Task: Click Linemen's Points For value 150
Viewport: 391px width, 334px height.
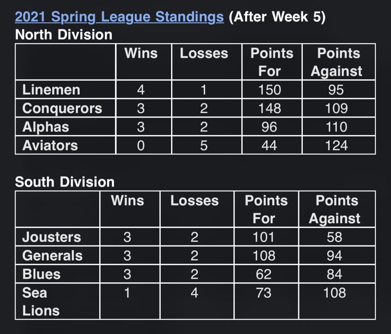Action: click(269, 90)
